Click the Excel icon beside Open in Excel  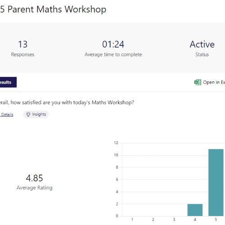[198, 82]
